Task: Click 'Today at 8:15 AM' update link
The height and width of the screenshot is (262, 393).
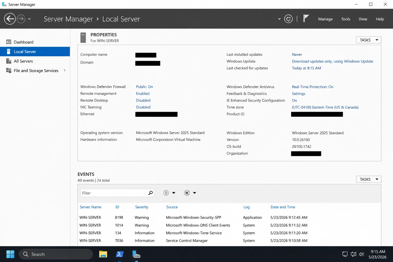Action: (x=306, y=68)
